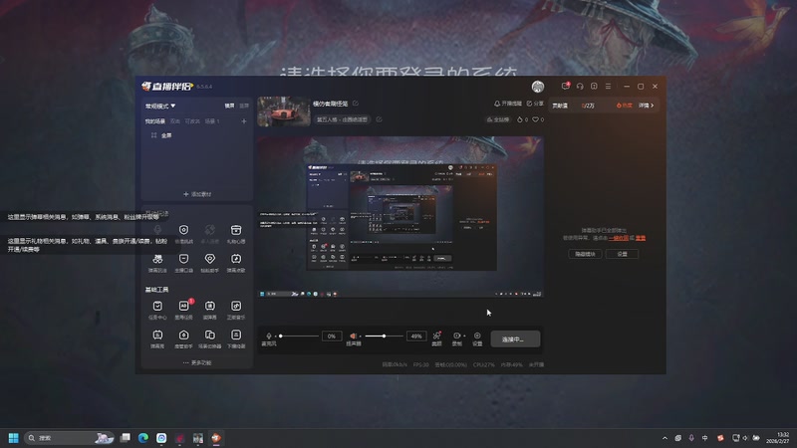Viewport: 797px width, 448px height.
Task: Open record options dropdown arrow
Action: pos(464,336)
